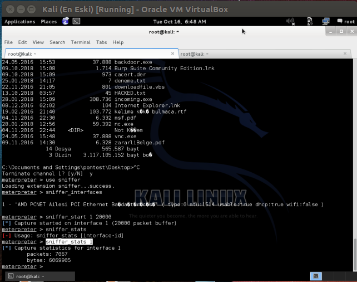The width and height of the screenshot is (357, 282).
Task: Click the sniffer_interfaces command text
Action: pos(74,192)
